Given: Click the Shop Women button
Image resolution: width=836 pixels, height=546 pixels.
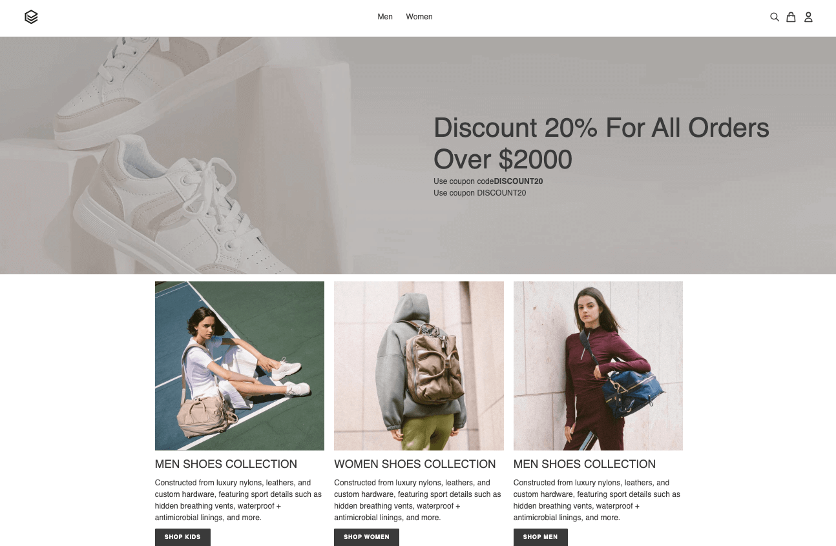Looking at the screenshot, I should click(x=366, y=537).
